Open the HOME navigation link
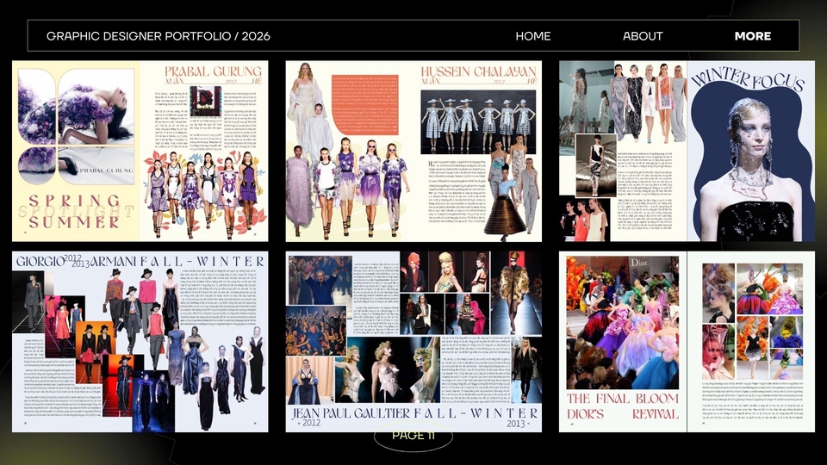The width and height of the screenshot is (827, 465). pyautogui.click(x=532, y=36)
